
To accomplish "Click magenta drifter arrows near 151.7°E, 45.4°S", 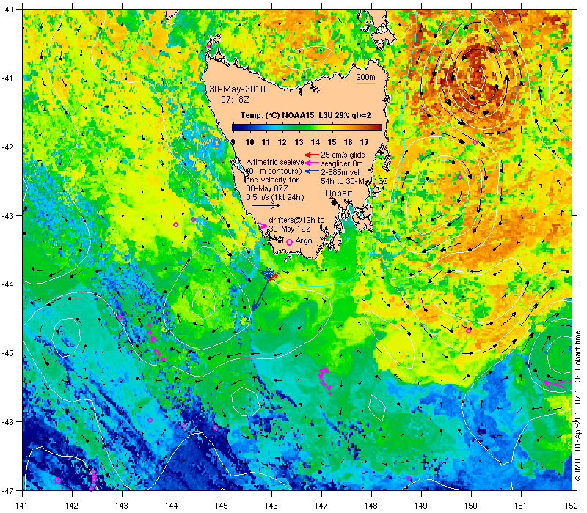I will (557, 383).
